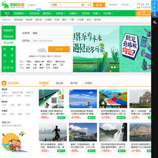Open 机票 quick link under nav
Viewport: 158px width, 158px height.
pyautogui.click(x=57, y=20)
